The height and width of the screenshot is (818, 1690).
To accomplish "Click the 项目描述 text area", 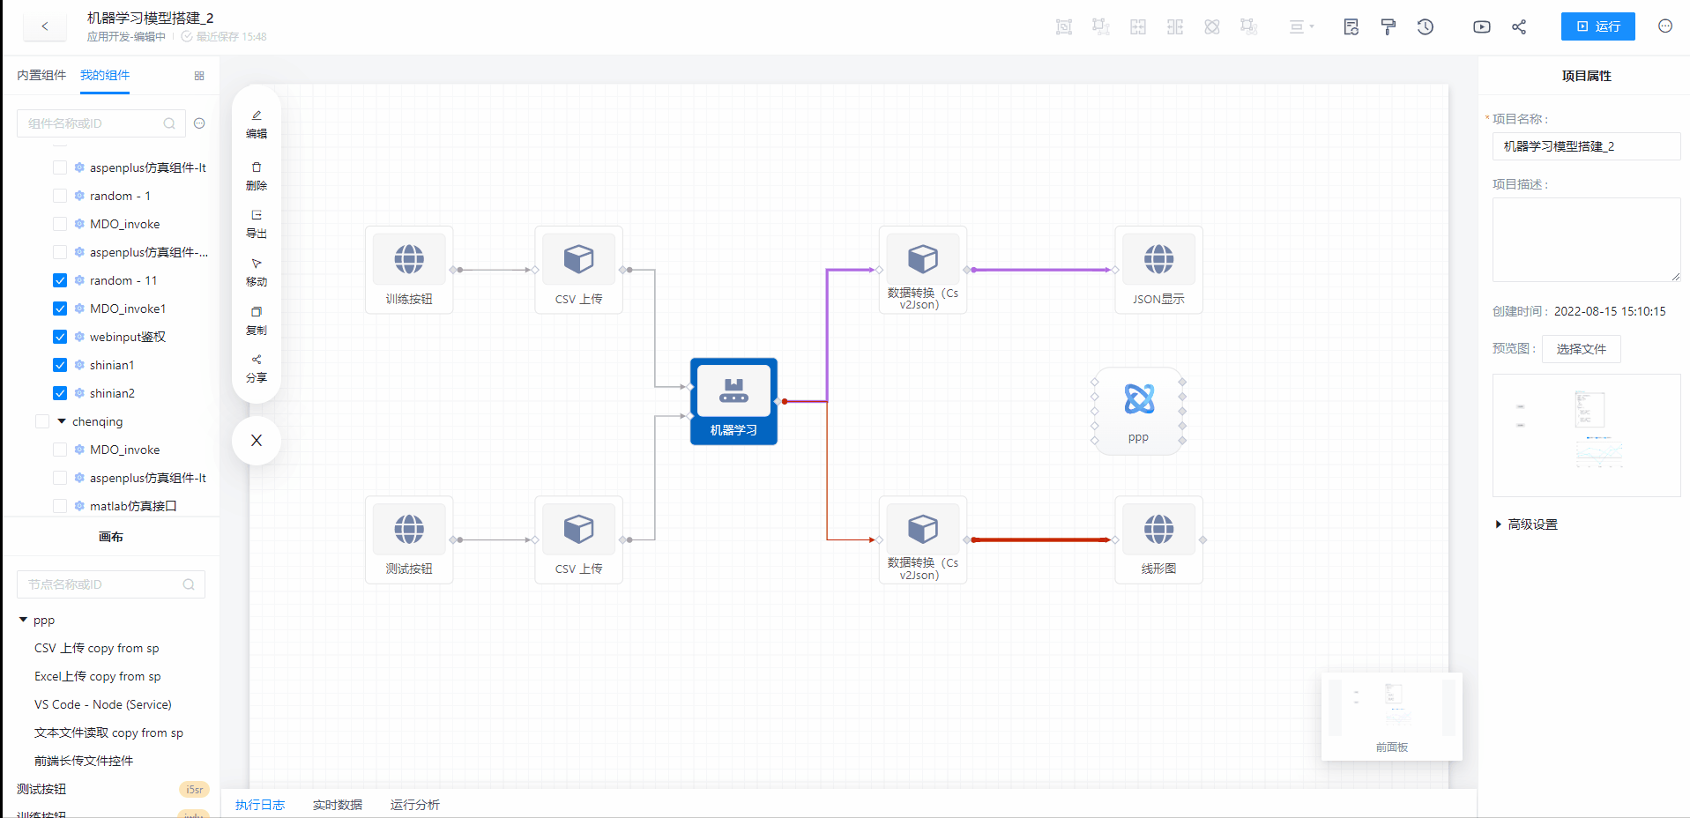I will click(x=1585, y=240).
